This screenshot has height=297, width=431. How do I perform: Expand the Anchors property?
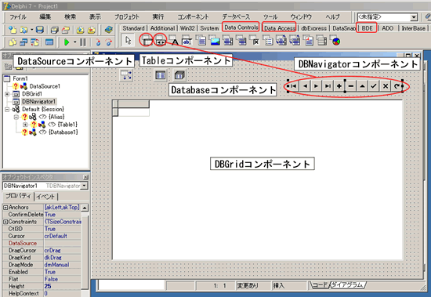(x=5, y=208)
